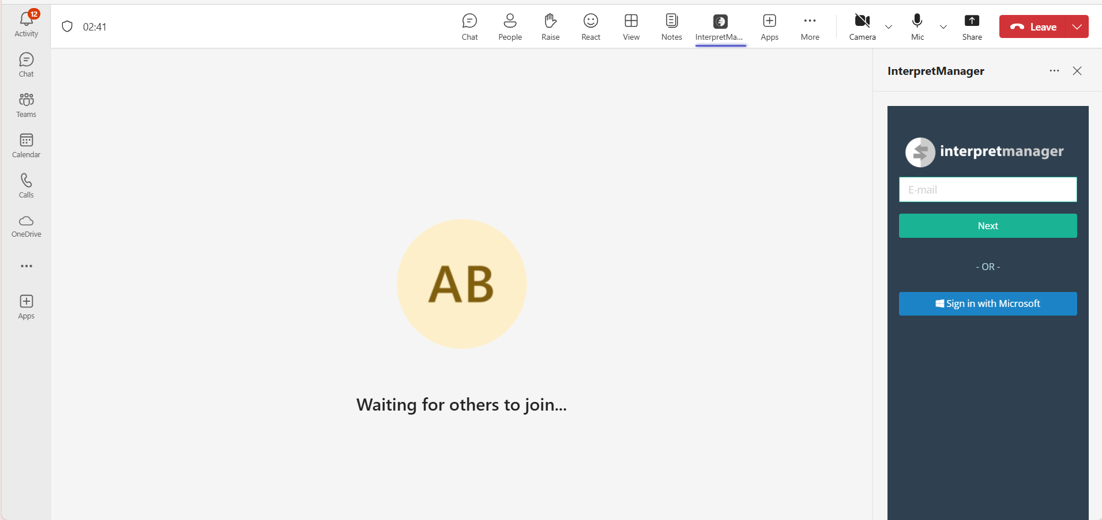Open meeting Chat from toolbar
The width and height of the screenshot is (1102, 520).
pyautogui.click(x=470, y=27)
